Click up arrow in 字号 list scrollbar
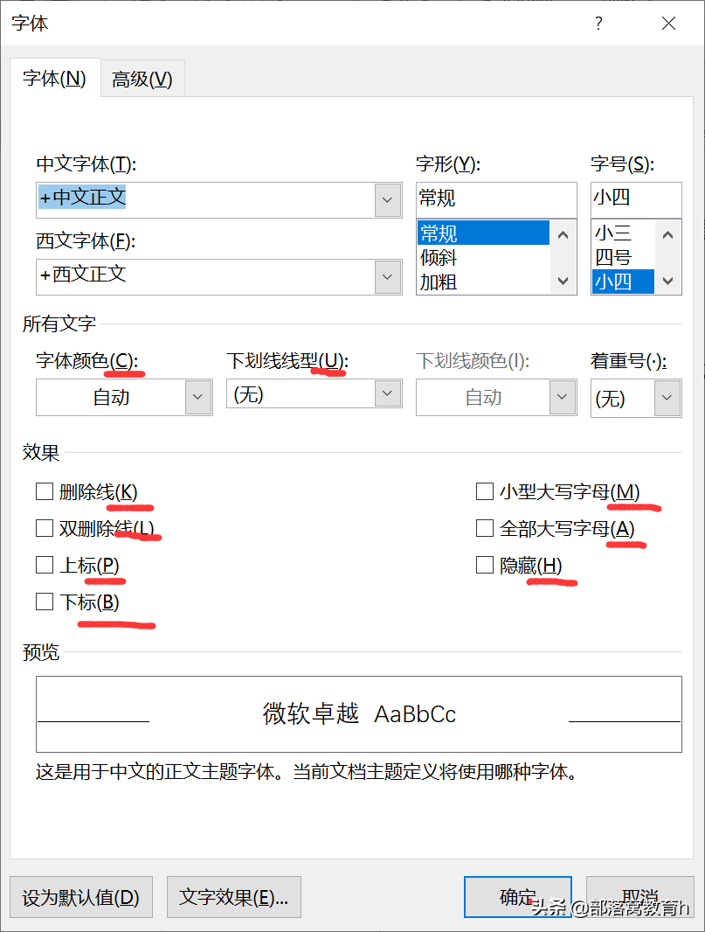Viewport: 705px width, 932px height. pyautogui.click(x=667, y=235)
